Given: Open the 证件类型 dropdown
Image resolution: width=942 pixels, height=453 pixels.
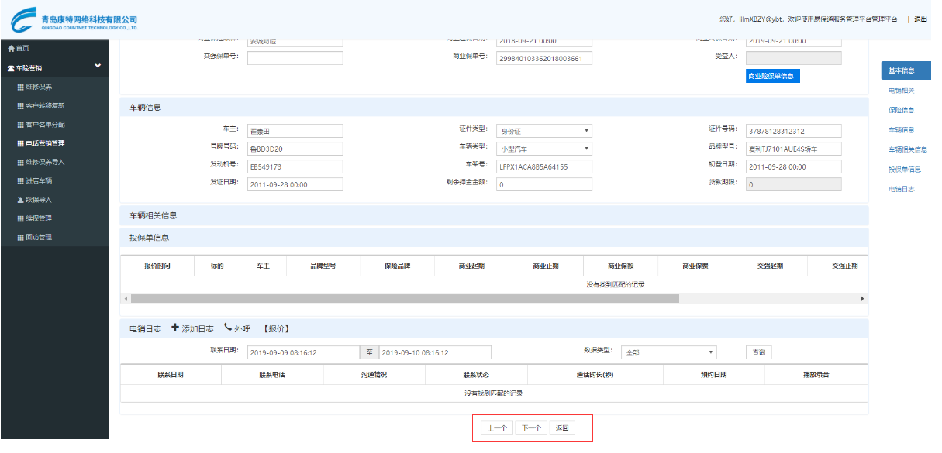Looking at the screenshot, I should coord(544,131).
